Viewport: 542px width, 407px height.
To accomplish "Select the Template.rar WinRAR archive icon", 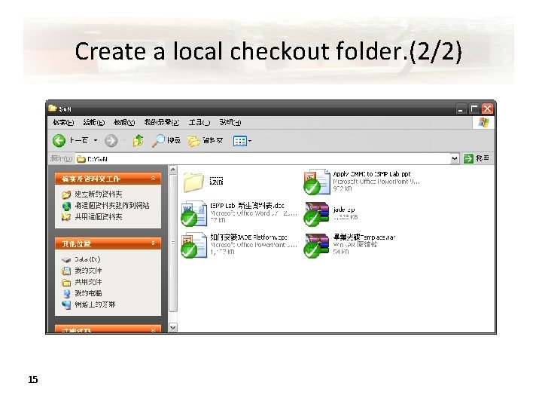I will coord(316,245).
